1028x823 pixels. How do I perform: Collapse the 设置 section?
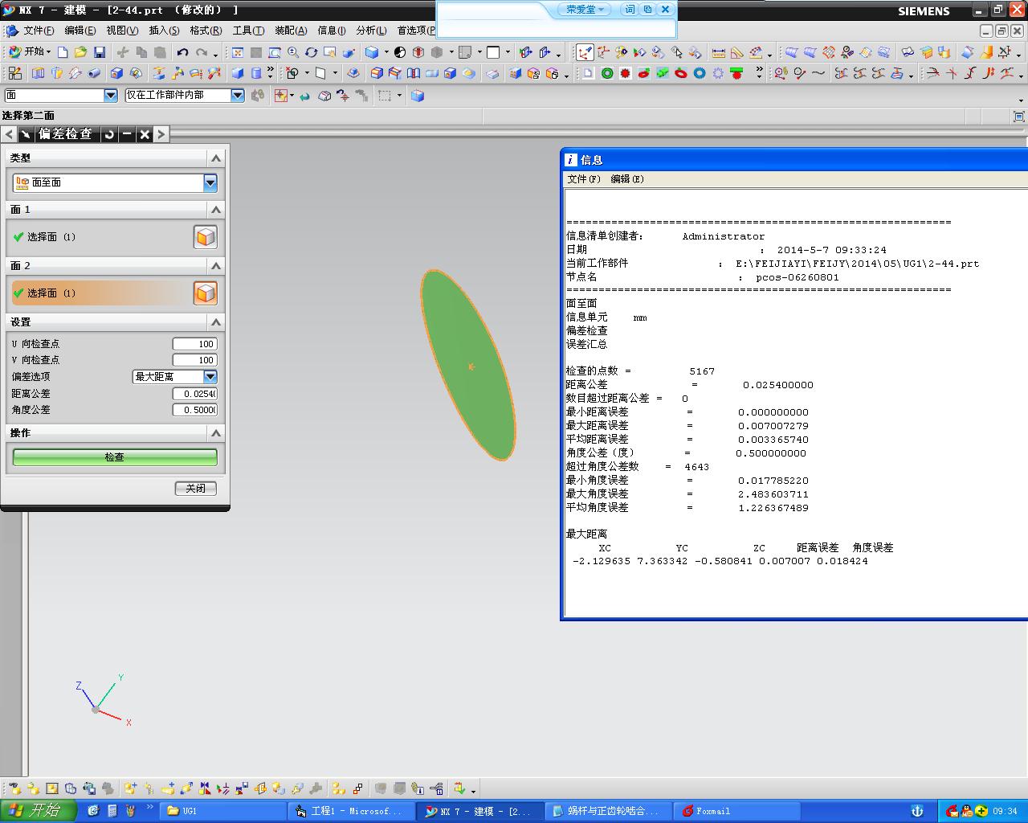[215, 322]
